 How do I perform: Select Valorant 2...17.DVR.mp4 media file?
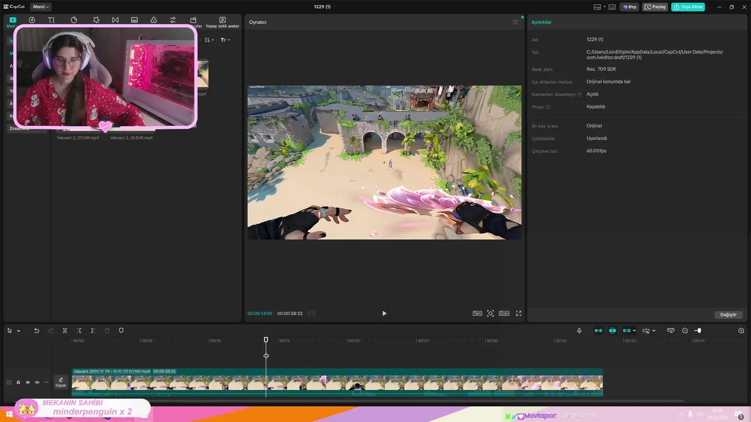click(x=77, y=138)
